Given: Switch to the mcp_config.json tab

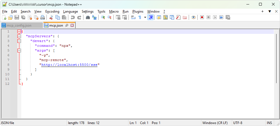Looking at the screenshot, I should pyautogui.click(x=22, y=25).
